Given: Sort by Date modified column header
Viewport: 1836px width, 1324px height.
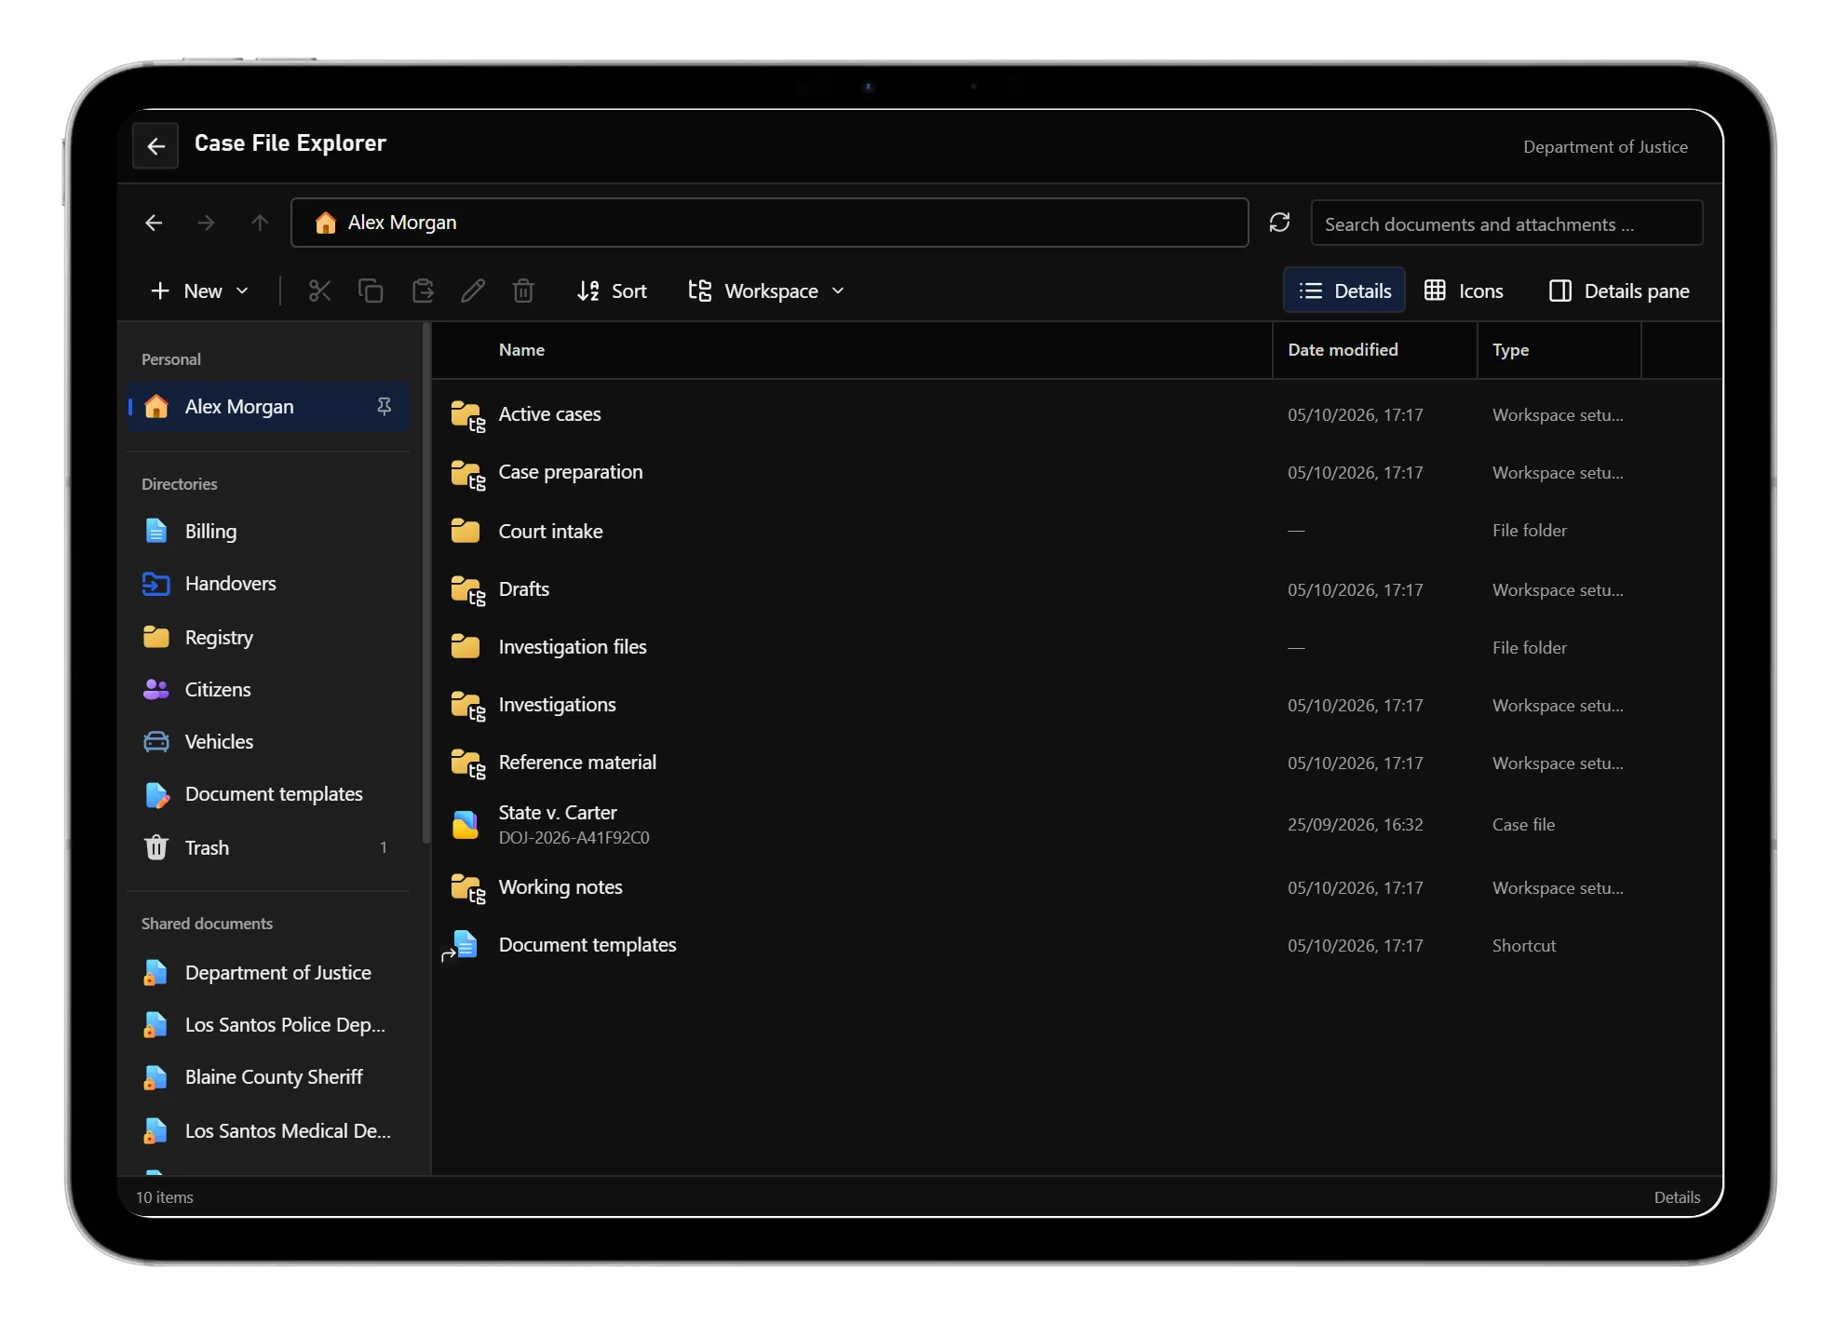Looking at the screenshot, I should point(1374,350).
